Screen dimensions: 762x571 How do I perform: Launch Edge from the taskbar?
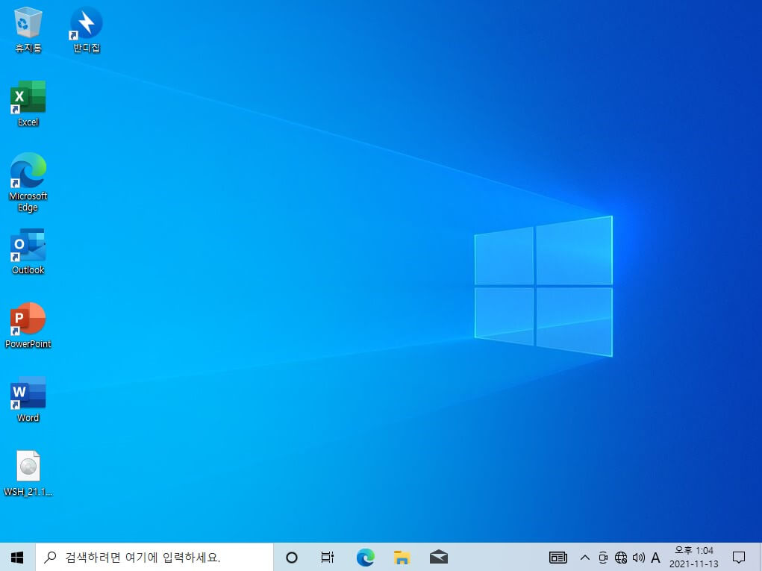[x=366, y=558]
